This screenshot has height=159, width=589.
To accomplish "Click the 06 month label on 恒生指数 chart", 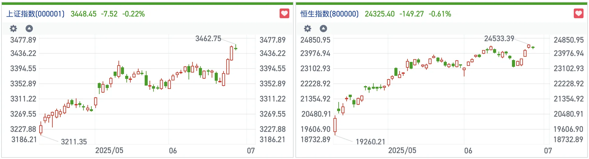I will pos(468,151).
